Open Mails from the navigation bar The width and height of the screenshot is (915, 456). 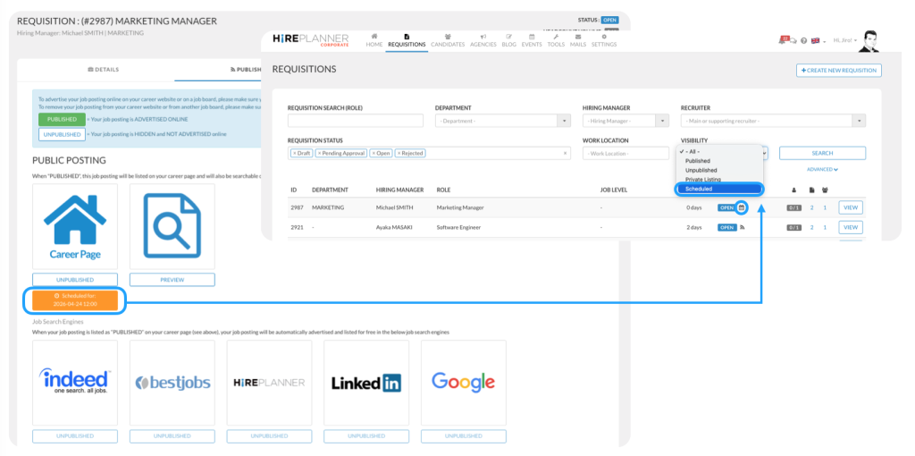click(x=578, y=39)
